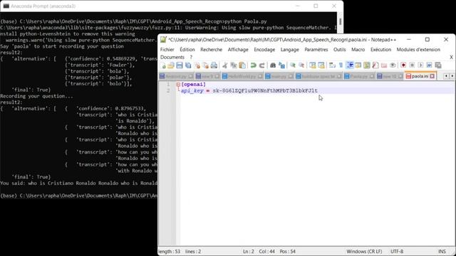456x256 pixels.
Task: Click the Cut scissors icon
Action: (x=225, y=65)
